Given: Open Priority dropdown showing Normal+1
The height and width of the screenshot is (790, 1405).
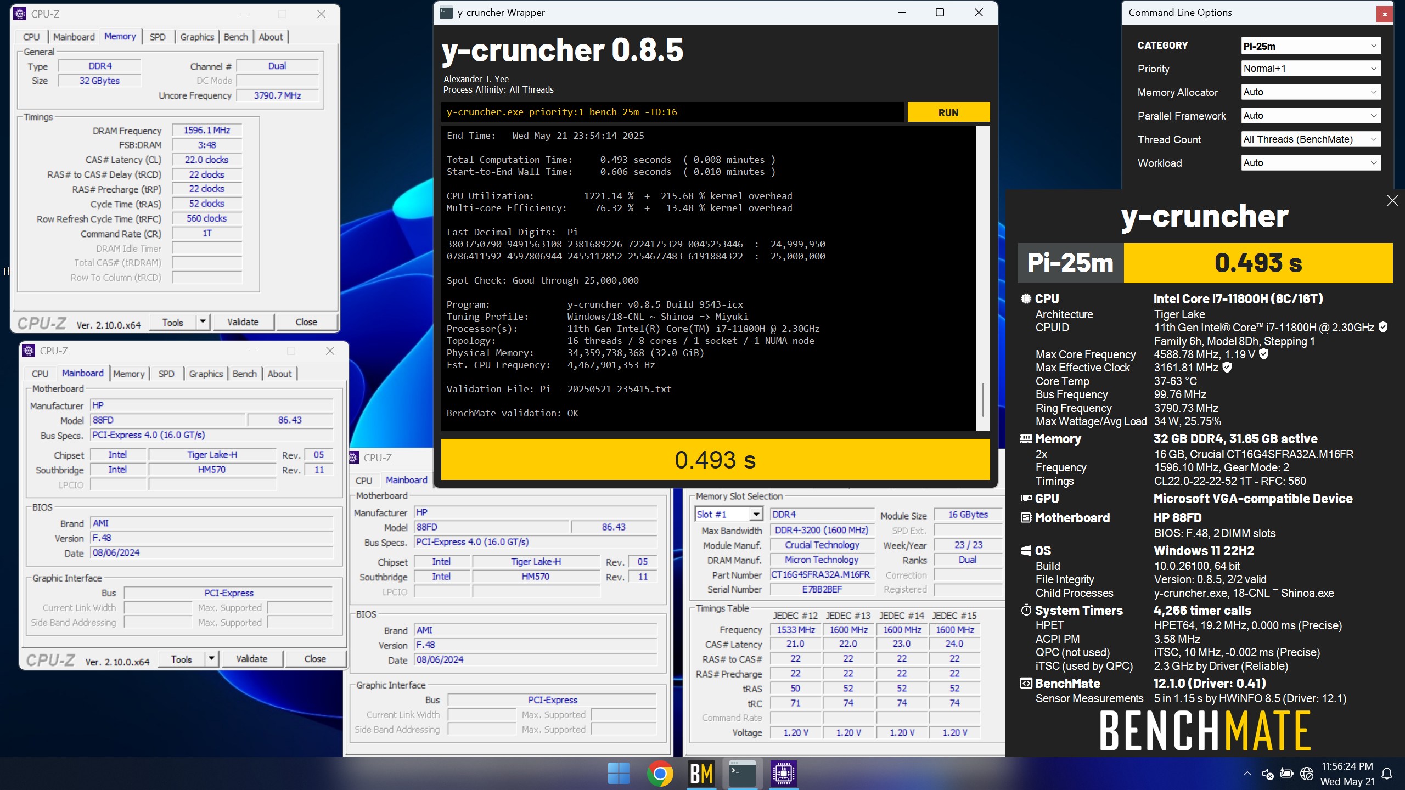Looking at the screenshot, I should click(1311, 69).
